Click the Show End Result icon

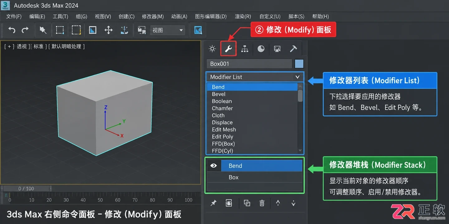tap(229, 203)
